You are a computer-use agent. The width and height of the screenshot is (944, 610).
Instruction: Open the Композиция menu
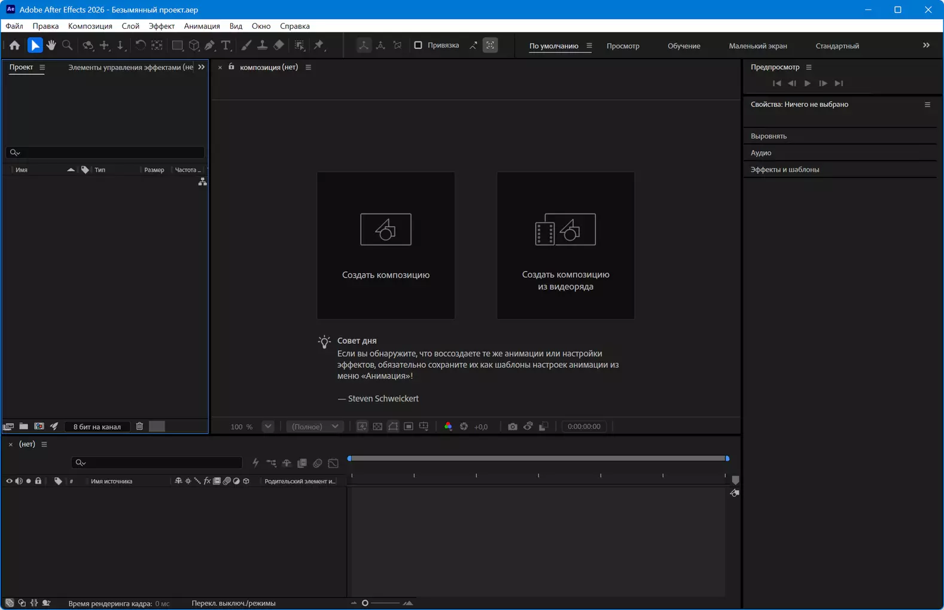tap(90, 26)
